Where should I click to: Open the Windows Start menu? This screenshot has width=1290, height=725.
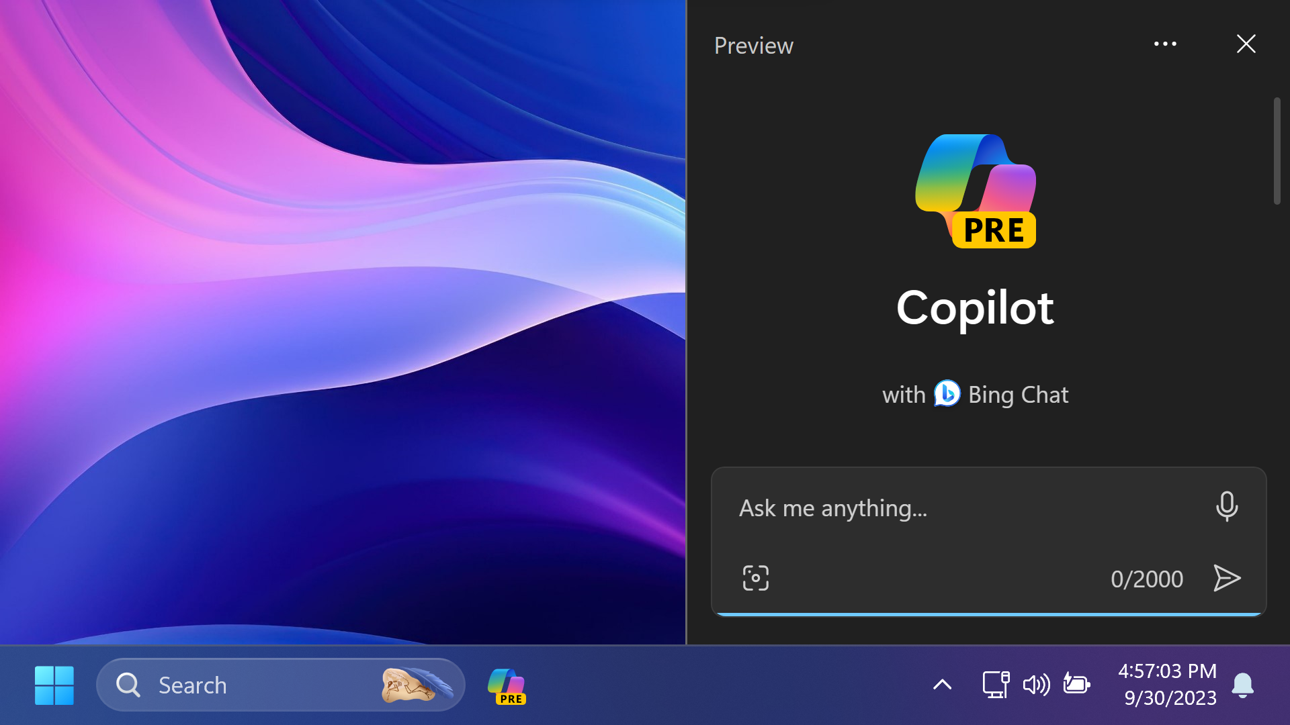54,685
